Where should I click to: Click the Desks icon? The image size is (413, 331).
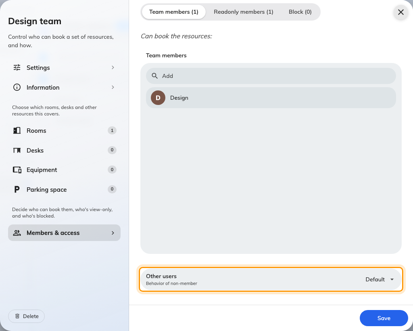pyautogui.click(x=17, y=150)
